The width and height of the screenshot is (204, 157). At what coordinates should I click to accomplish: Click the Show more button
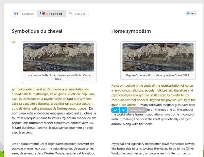(x=137, y=110)
